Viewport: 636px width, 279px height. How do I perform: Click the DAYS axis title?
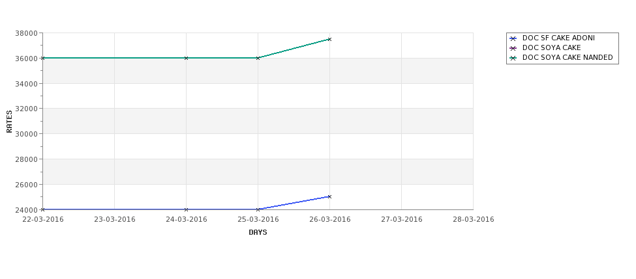tap(258, 233)
